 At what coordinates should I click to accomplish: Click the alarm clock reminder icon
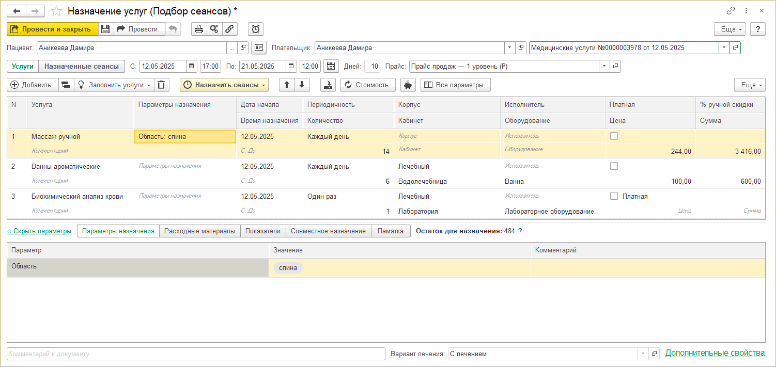click(x=255, y=29)
